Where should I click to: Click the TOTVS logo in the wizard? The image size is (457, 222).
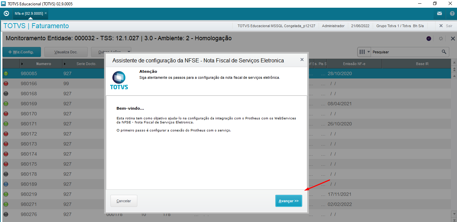[119, 80]
